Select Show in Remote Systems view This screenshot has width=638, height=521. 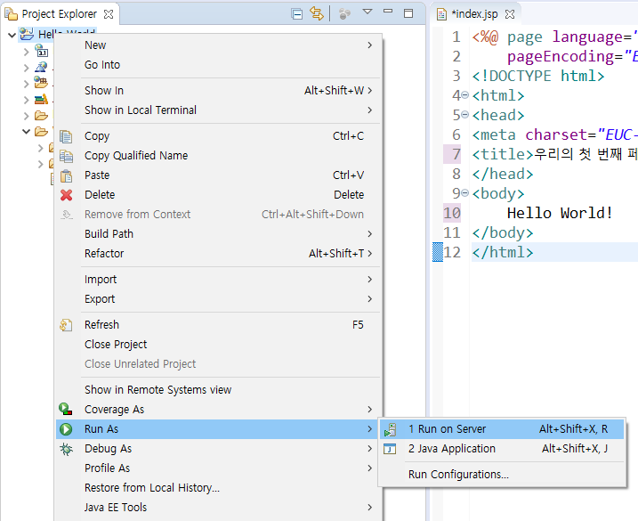[x=218, y=390]
